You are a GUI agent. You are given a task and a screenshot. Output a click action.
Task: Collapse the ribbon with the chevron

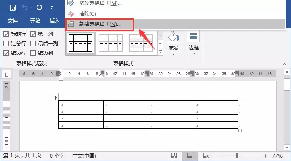(x=284, y=64)
